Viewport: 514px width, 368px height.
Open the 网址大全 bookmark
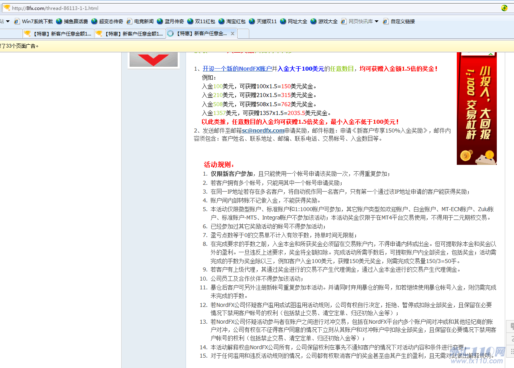(294, 22)
